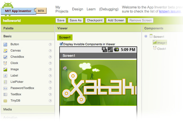This screenshot has width=183, height=122.
Task: Click the Screen1 icon in Components tree
Action: pos(151,36)
